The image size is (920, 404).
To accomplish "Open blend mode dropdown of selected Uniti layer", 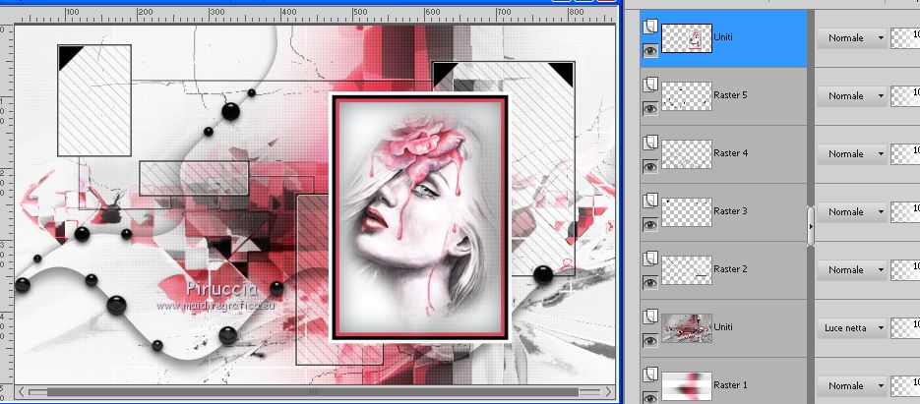I will tap(851, 38).
